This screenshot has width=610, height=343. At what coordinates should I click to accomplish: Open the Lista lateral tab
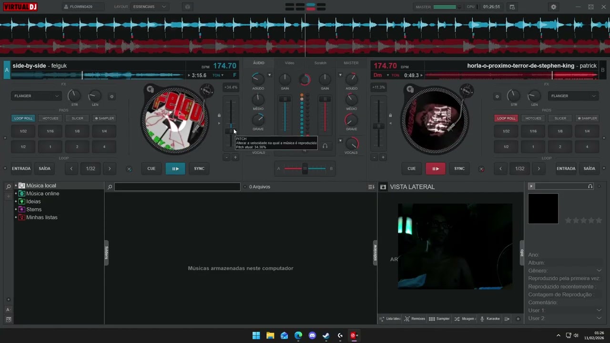[390, 319]
